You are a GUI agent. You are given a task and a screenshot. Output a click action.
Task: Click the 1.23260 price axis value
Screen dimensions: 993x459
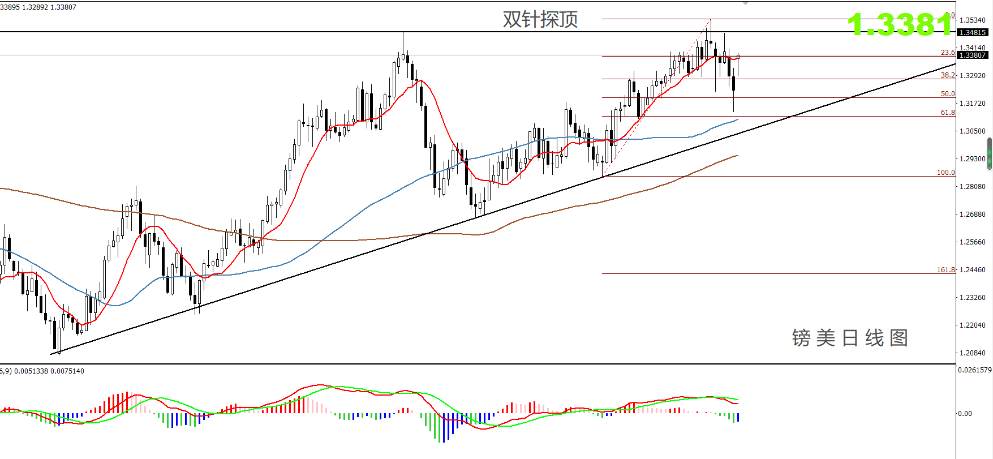(x=973, y=298)
